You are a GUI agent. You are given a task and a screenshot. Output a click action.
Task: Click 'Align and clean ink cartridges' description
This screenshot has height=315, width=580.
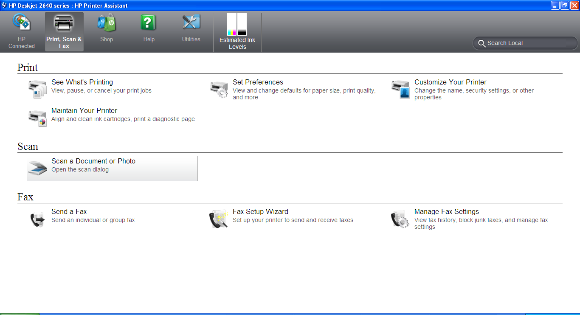click(x=123, y=119)
